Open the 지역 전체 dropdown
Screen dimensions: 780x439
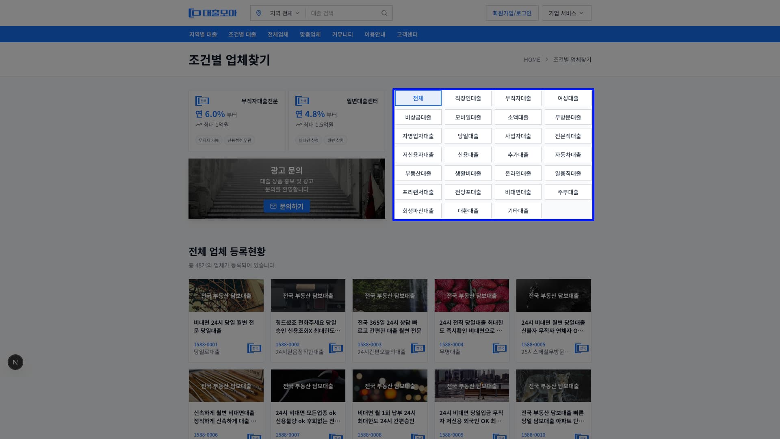click(x=283, y=13)
